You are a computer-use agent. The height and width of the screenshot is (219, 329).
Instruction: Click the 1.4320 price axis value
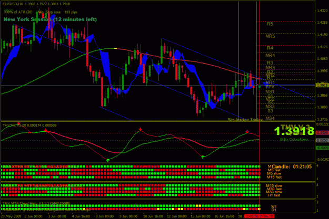[x=322, y=11]
